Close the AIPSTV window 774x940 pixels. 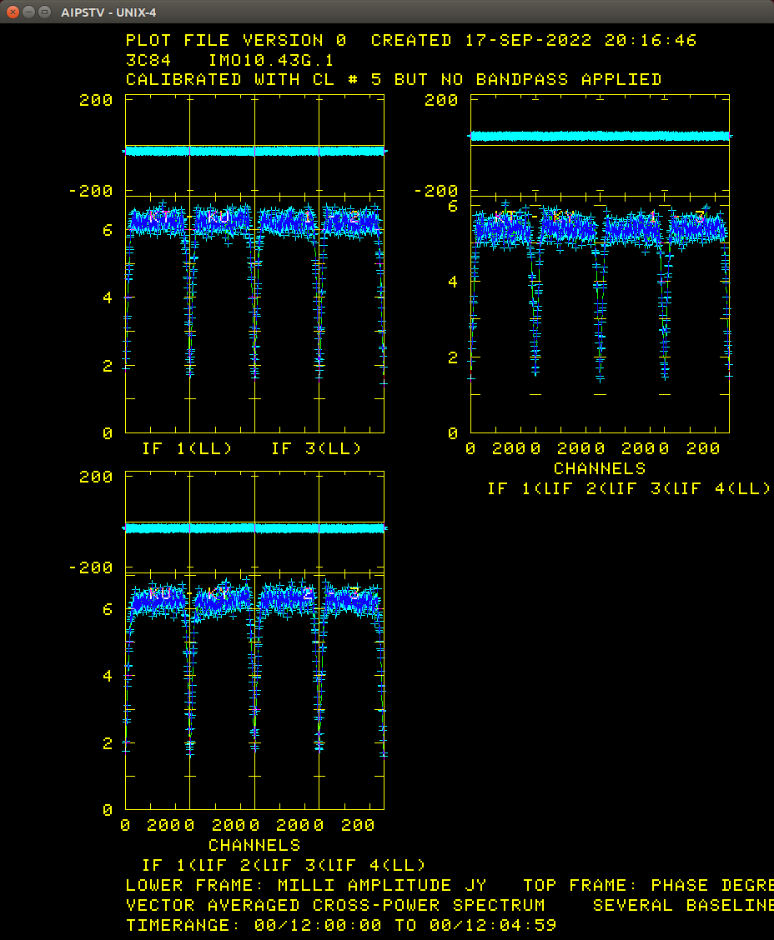13,12
